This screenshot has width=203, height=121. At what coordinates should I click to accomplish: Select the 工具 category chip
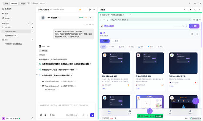coord(131,47)
